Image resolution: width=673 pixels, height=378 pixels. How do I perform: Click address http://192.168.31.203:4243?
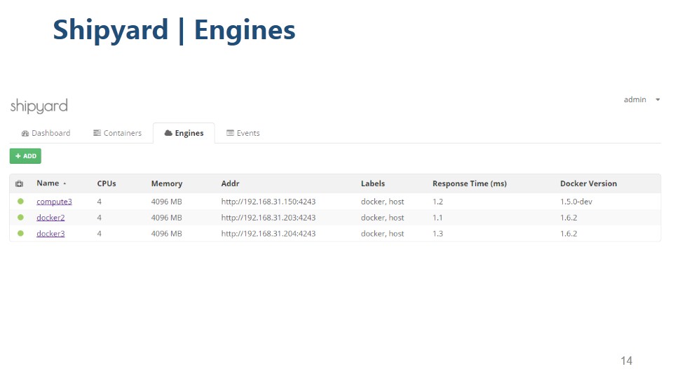tap(268, 217)
